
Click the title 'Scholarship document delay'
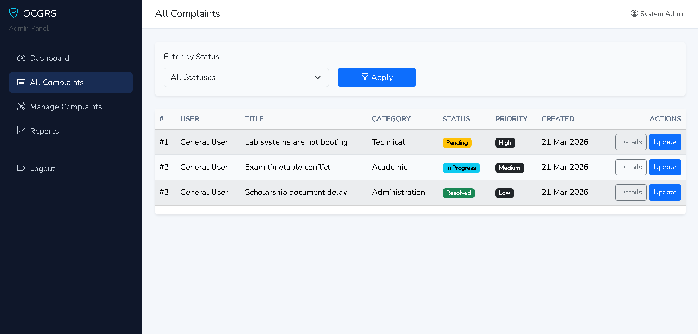tap(296, 192)
